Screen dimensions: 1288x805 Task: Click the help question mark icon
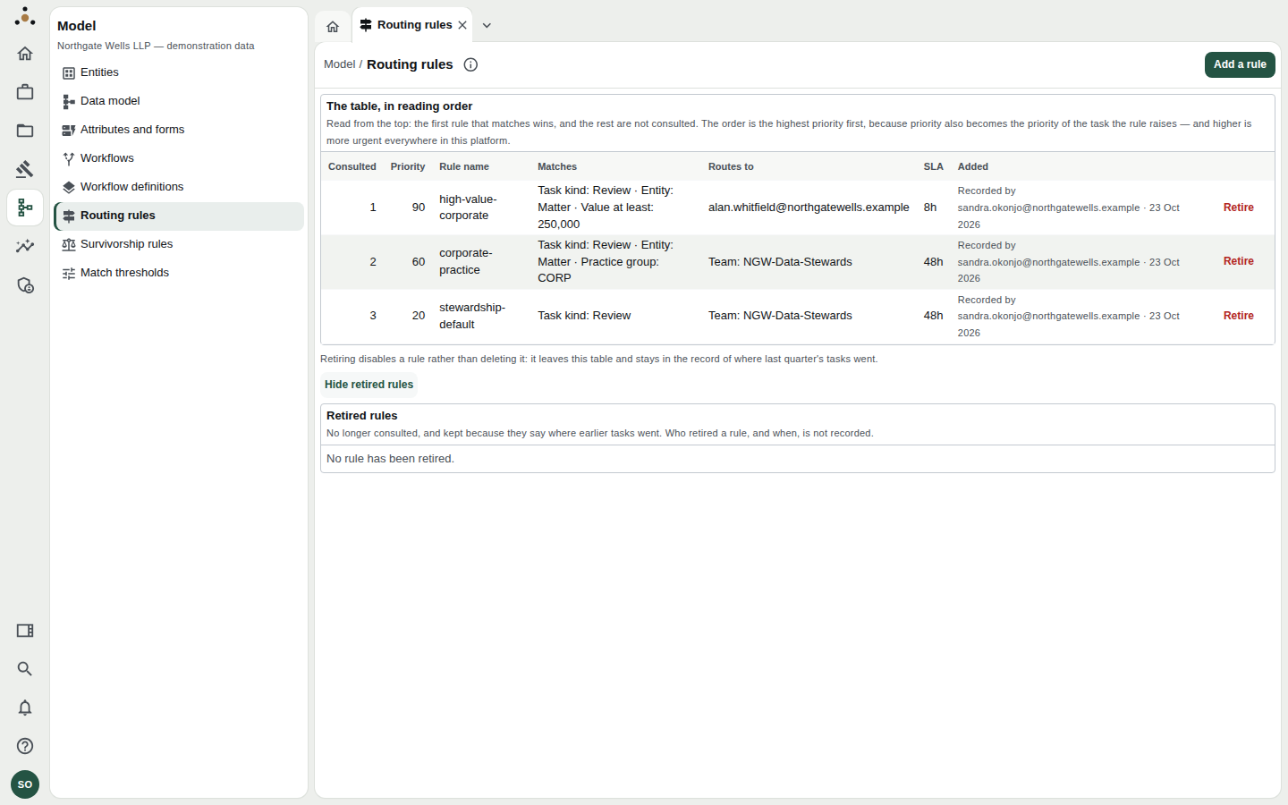click(25, 746)
